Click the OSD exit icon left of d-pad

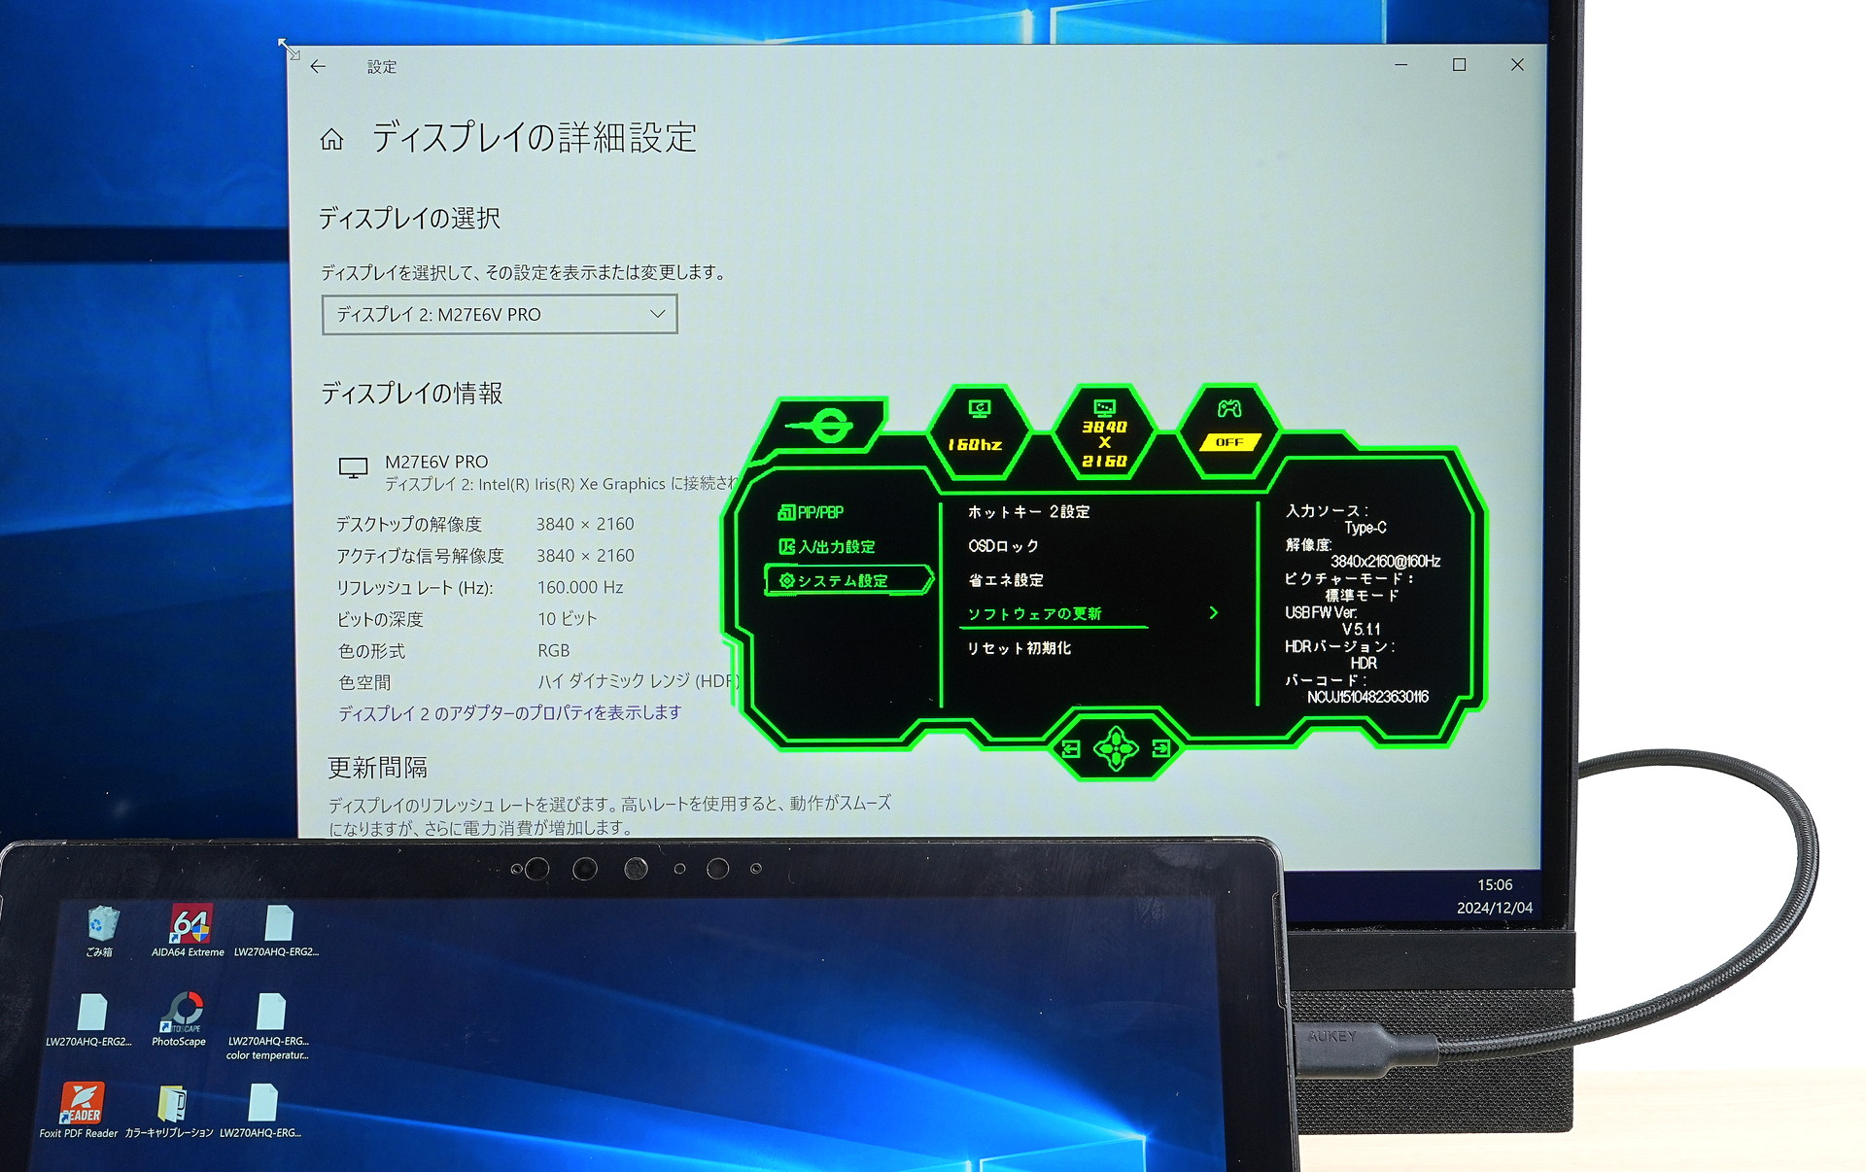1070,748
